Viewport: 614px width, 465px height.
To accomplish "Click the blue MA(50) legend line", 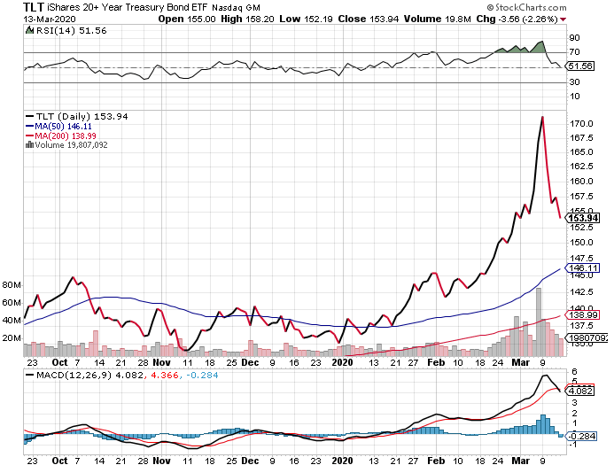I will 29,126.
